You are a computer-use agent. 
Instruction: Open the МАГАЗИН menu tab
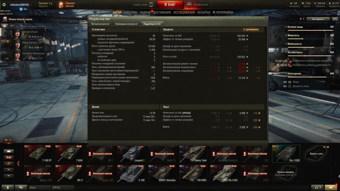pyautogui.click(x=130, y=12)
